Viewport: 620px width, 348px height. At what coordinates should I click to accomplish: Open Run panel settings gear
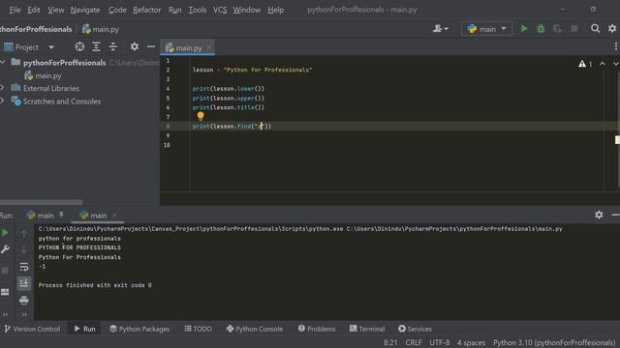point(599,215)
